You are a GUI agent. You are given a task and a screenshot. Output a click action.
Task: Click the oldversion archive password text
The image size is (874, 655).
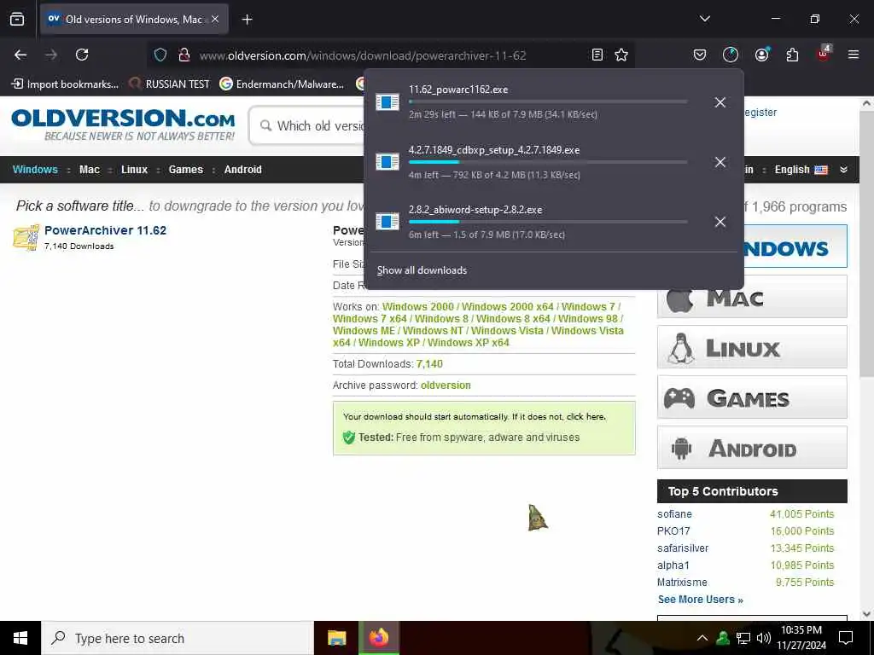pos(446,385)
